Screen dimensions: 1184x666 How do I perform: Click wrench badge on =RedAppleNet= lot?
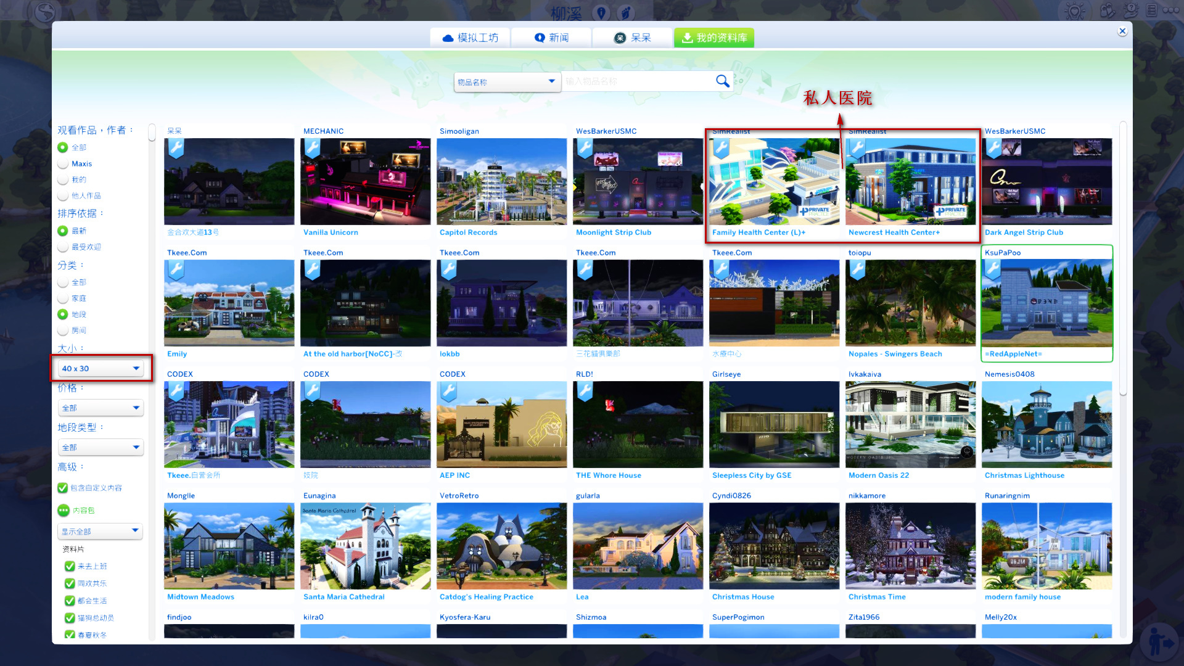pyautogui.click(x=993, y=270)
